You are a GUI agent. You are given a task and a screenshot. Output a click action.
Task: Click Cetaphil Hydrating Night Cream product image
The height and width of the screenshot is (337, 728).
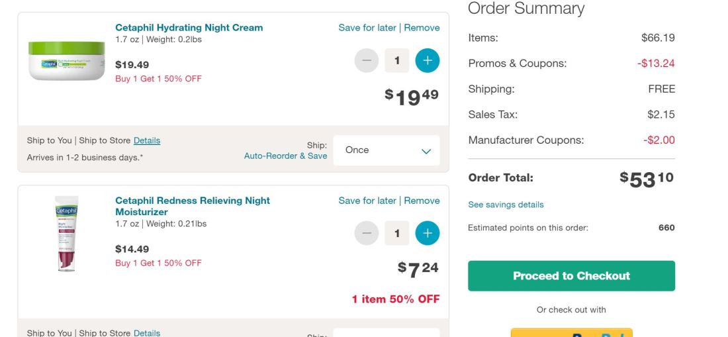pos(66,60)
